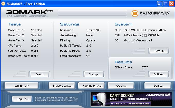The image size is (175, 108).
Task: Click the Check Out Alienware.com link
Action: [x=130, y=104]
